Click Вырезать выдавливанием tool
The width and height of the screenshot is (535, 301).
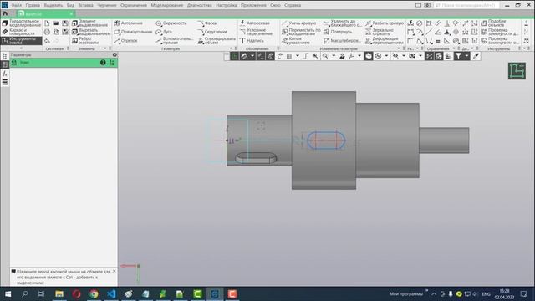tap(91, 32)
